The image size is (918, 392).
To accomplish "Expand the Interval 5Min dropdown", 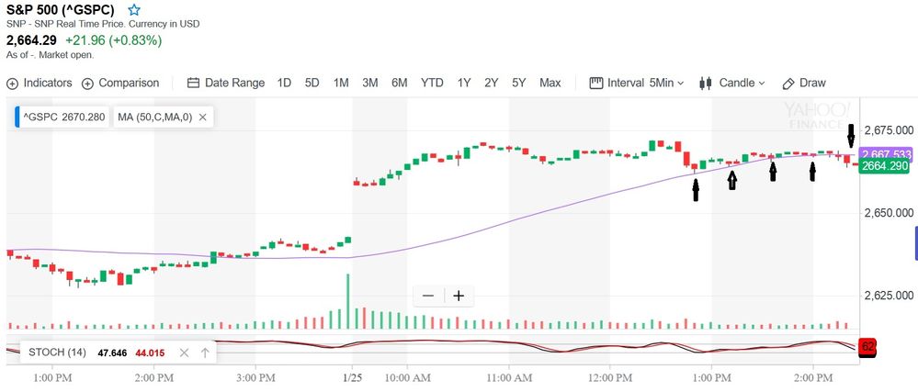I will [x=637, y=83].
